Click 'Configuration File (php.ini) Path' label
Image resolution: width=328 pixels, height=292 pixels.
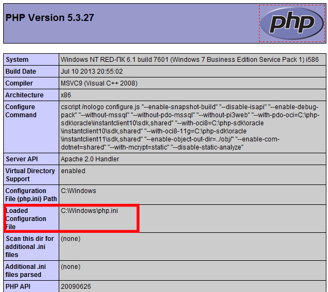(x=31, y=195)
